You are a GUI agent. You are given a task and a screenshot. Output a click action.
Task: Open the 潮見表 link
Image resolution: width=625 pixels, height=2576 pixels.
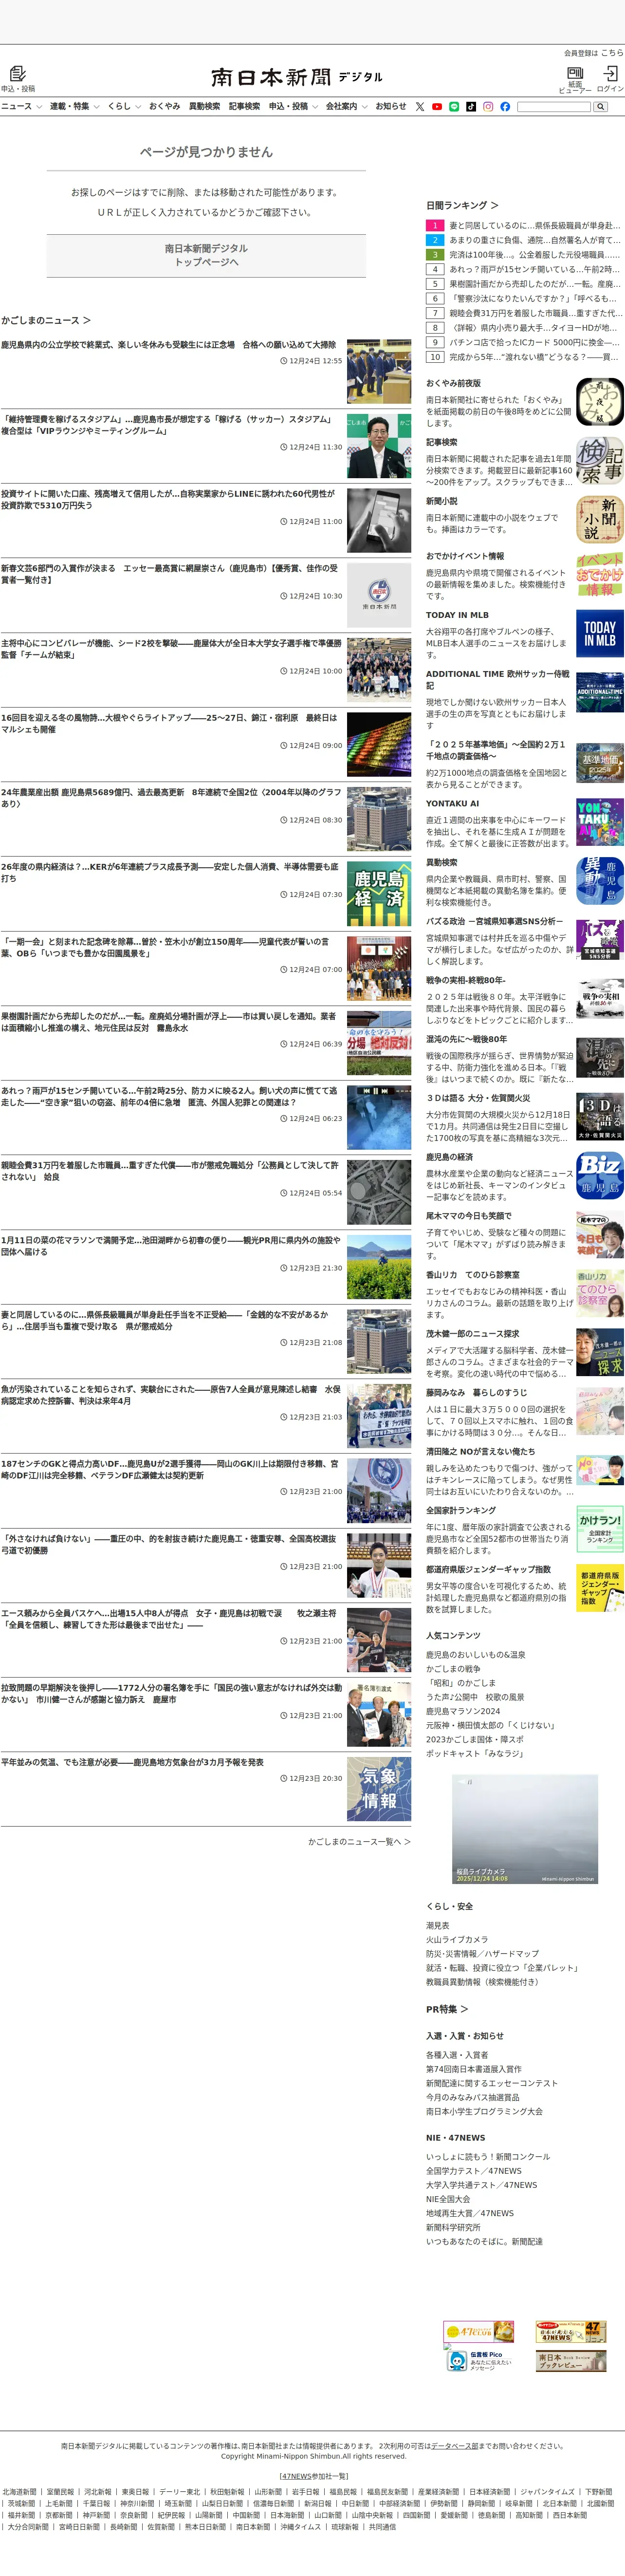438,1925
